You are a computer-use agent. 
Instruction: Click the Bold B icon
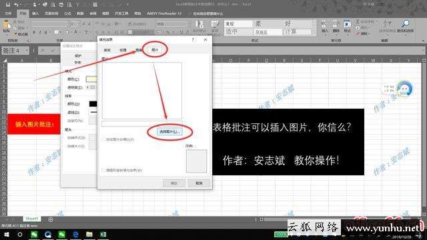34,33
